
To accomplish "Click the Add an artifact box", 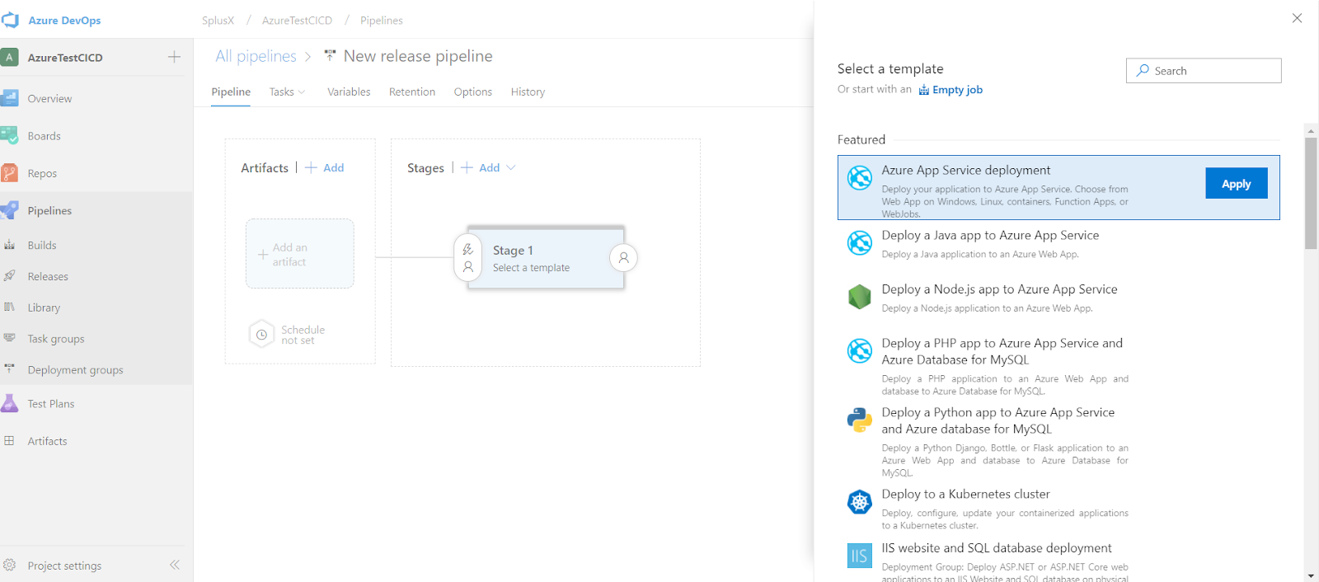I will [300, 254].
